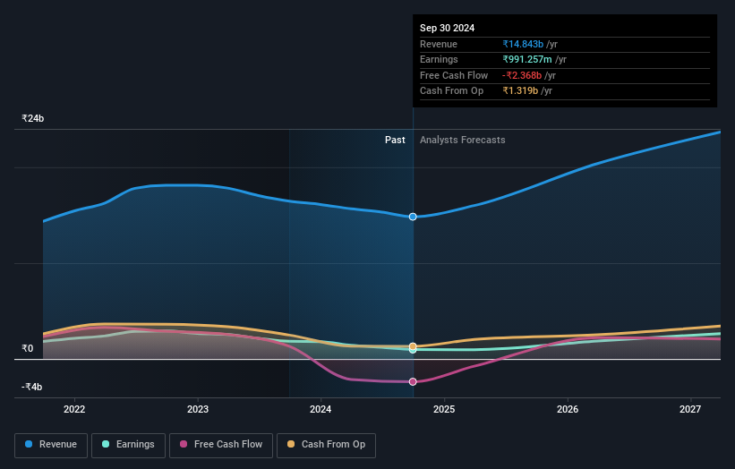735x469 pixels.
Task: Click the 2023 x-axis label
Action: tap(198, 409)
